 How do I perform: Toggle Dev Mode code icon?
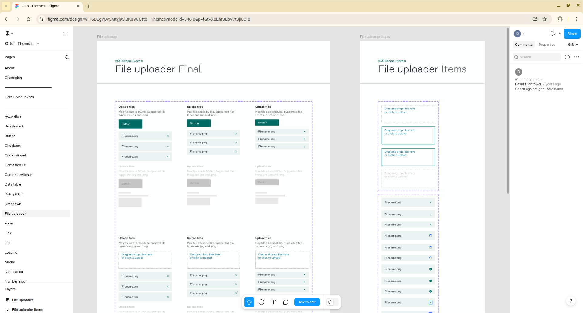point(330,302)
